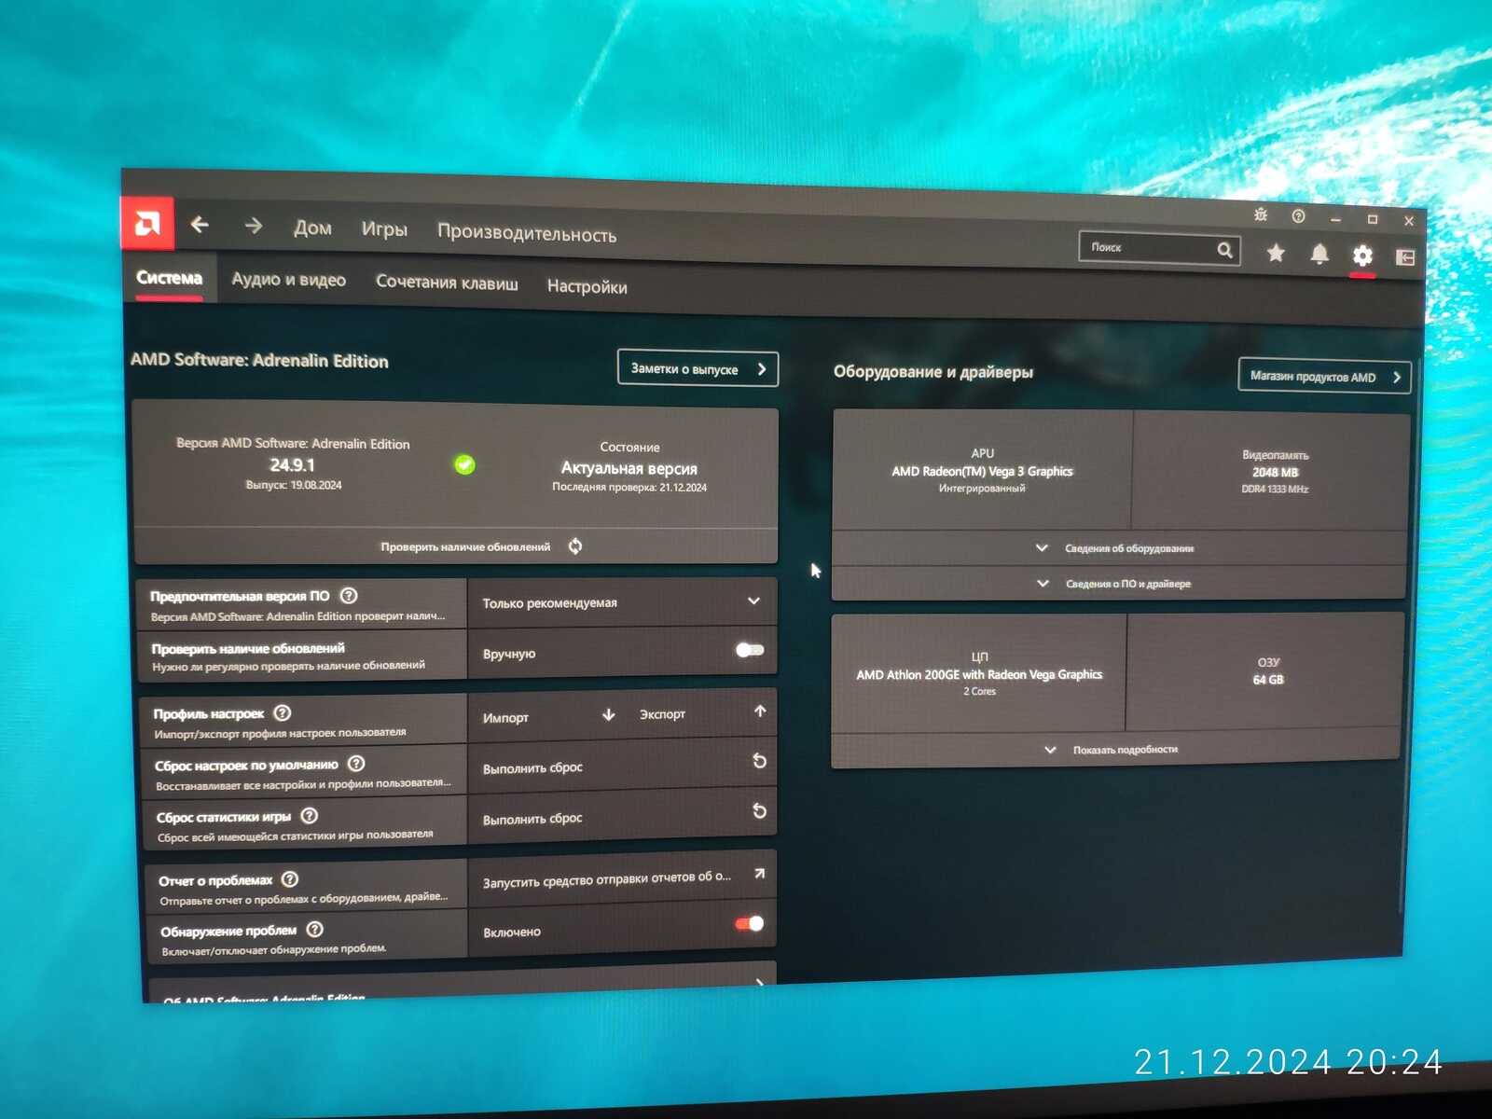Click the video memory value '2048 MB'
Viewport: 1492px width, 1119px height.
1275,472
